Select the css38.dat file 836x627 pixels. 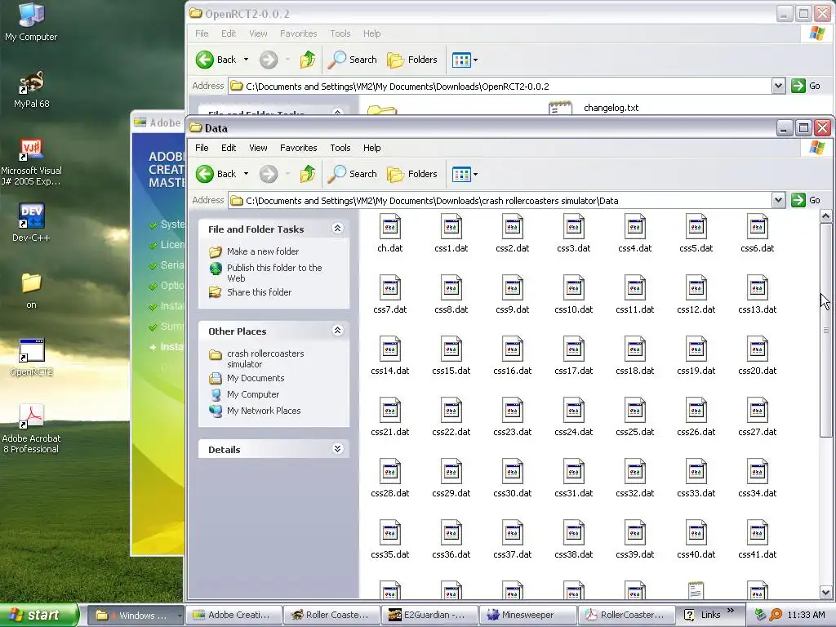tap(574, 540)
